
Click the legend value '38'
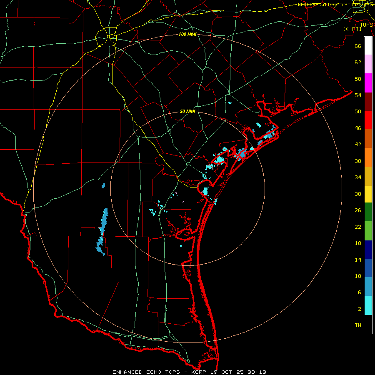click(358, 161)
